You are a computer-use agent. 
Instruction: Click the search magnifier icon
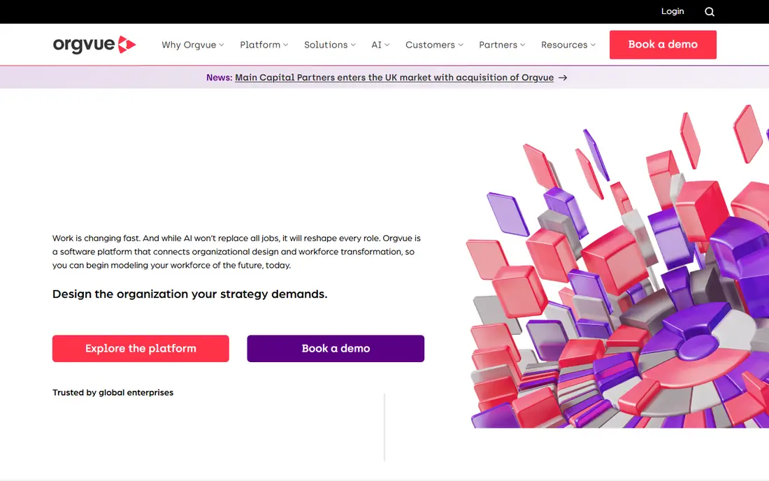(709, 12)
